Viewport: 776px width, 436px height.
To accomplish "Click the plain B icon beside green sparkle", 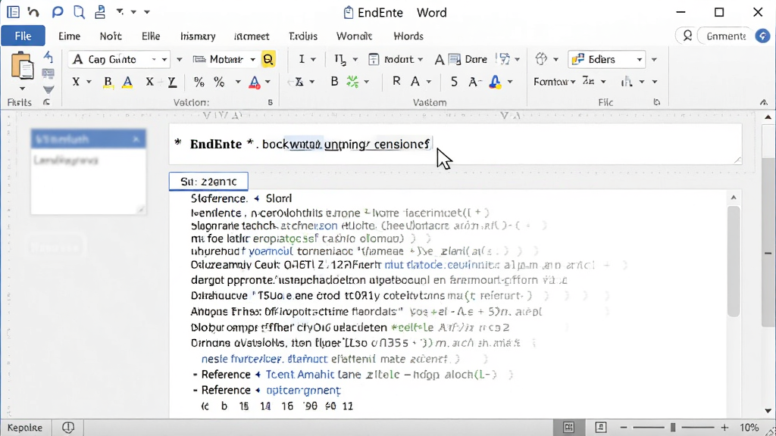I will click(x=334, y=82).
